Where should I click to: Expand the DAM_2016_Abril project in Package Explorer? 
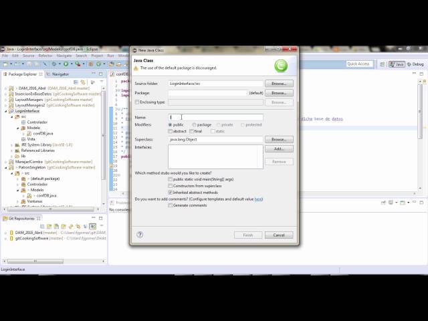6,88
